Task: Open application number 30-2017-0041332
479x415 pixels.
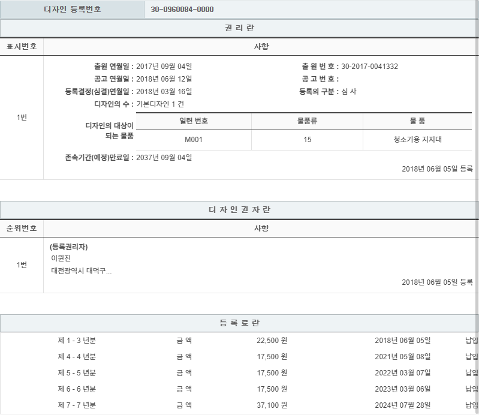Action: click(369, 67)
